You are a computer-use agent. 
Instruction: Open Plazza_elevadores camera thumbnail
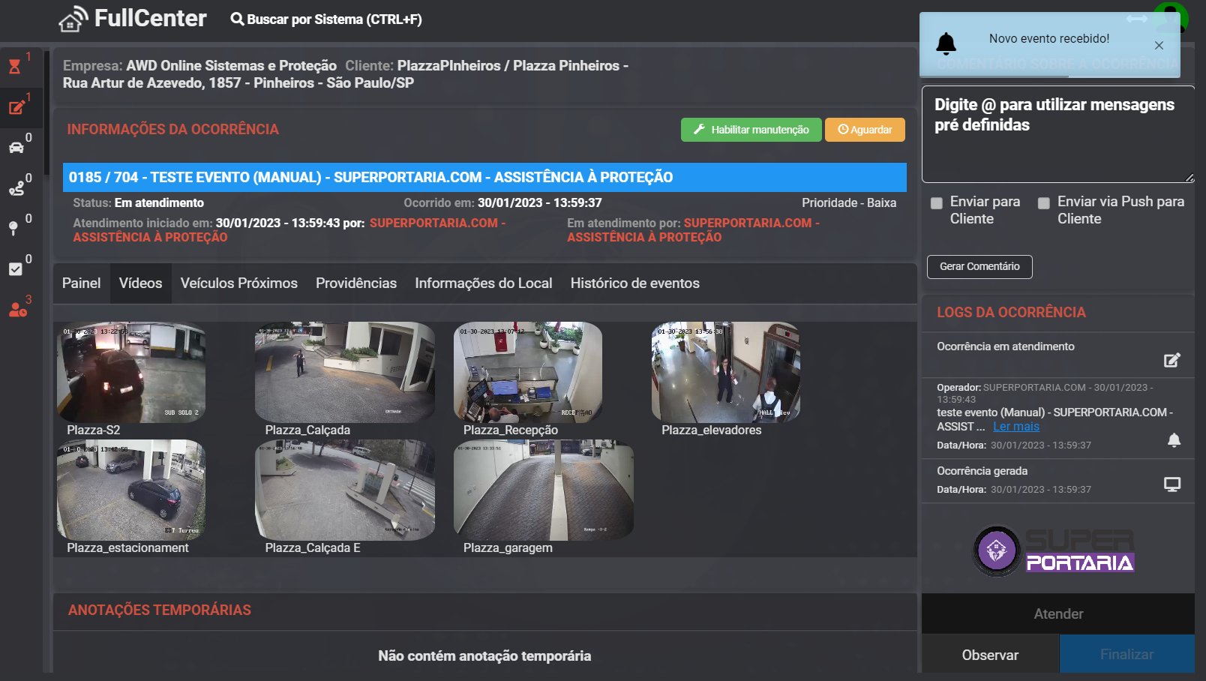[726, 372]
